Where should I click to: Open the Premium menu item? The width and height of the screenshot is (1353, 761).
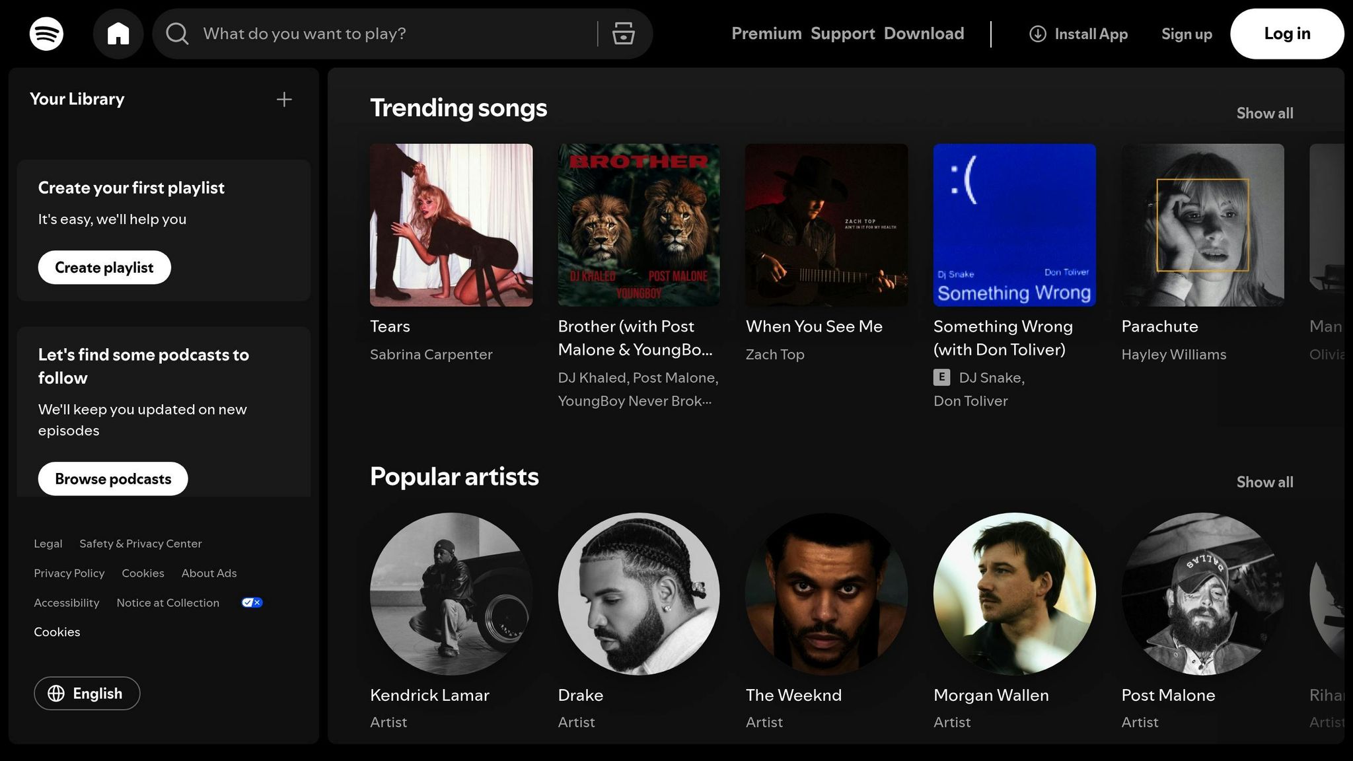(766, 33)
